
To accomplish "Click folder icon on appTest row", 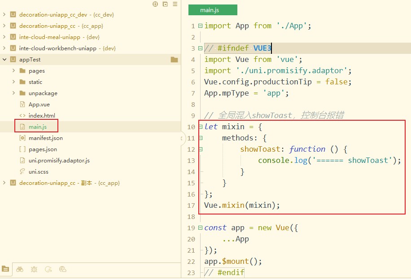I will [174, 60].
